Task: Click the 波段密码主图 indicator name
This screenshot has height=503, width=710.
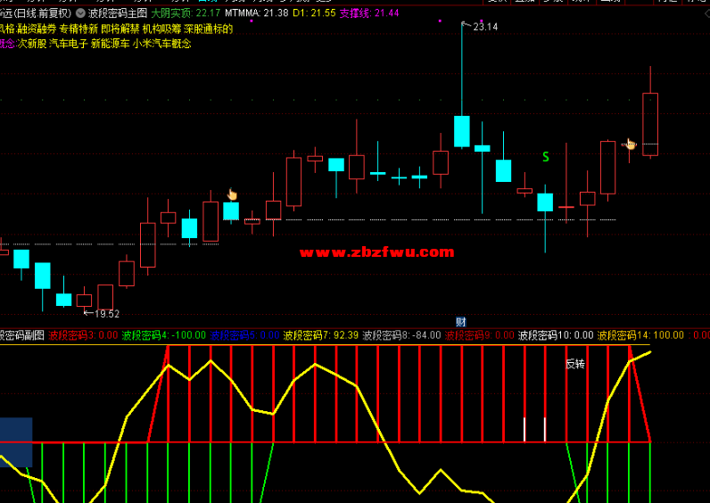Action: coord(118,13)
